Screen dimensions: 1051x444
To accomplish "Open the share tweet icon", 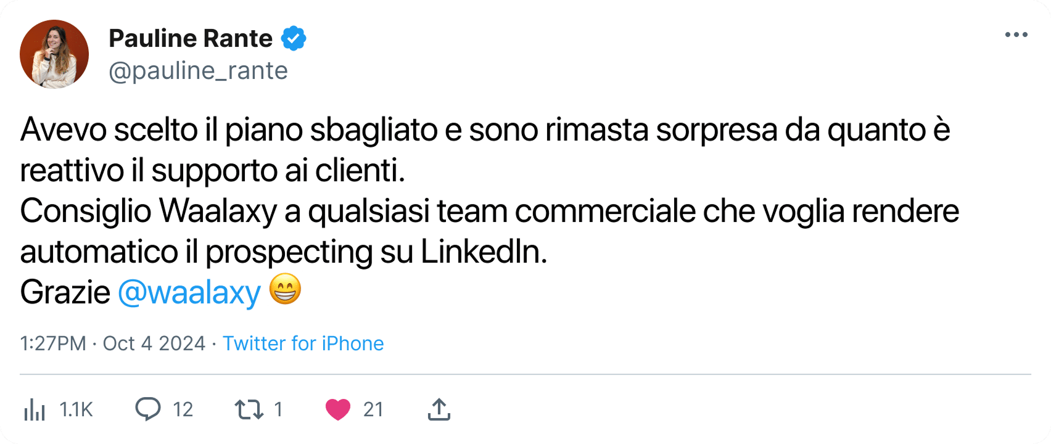I will pyautogui.click(x=438, y=409).
